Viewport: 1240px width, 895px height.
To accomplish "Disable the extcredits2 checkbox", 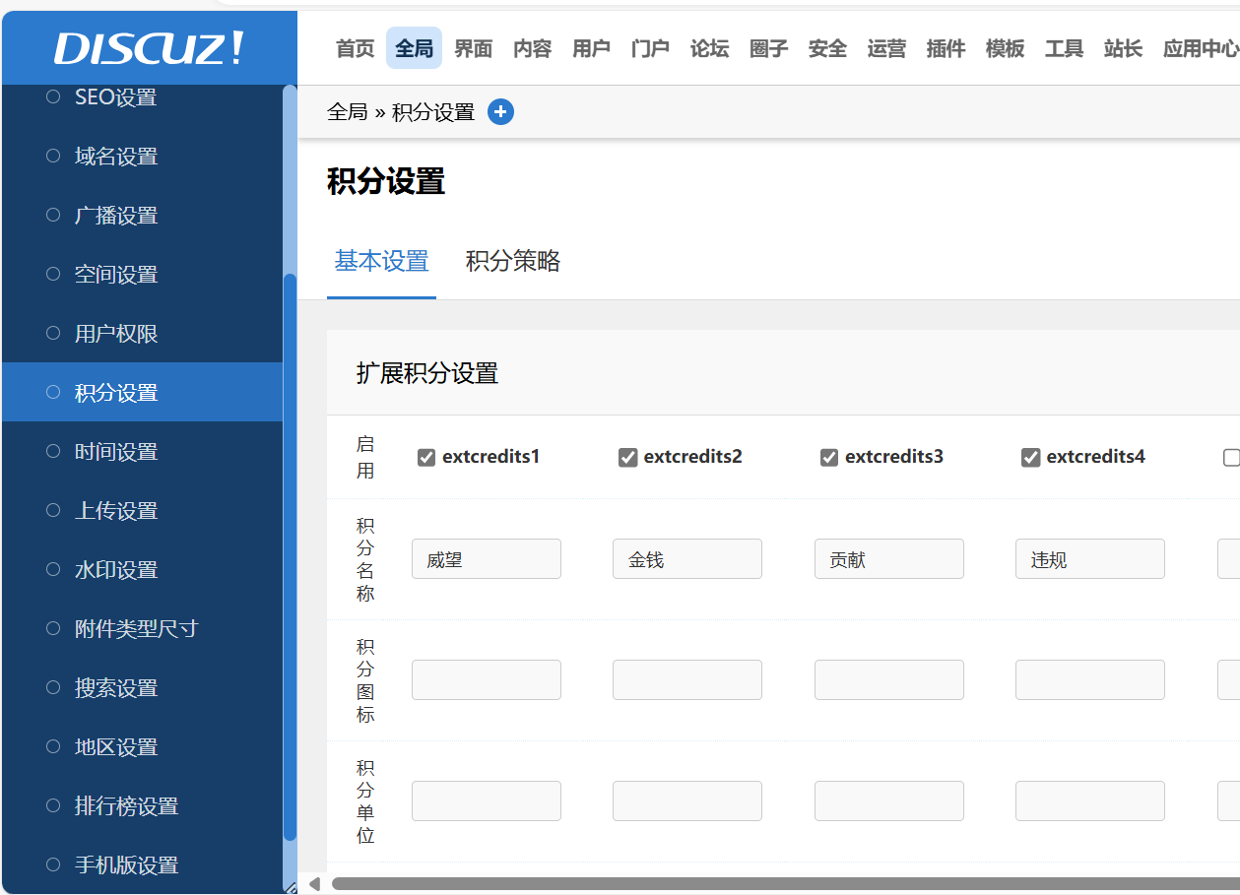I will tap(627, 457).
